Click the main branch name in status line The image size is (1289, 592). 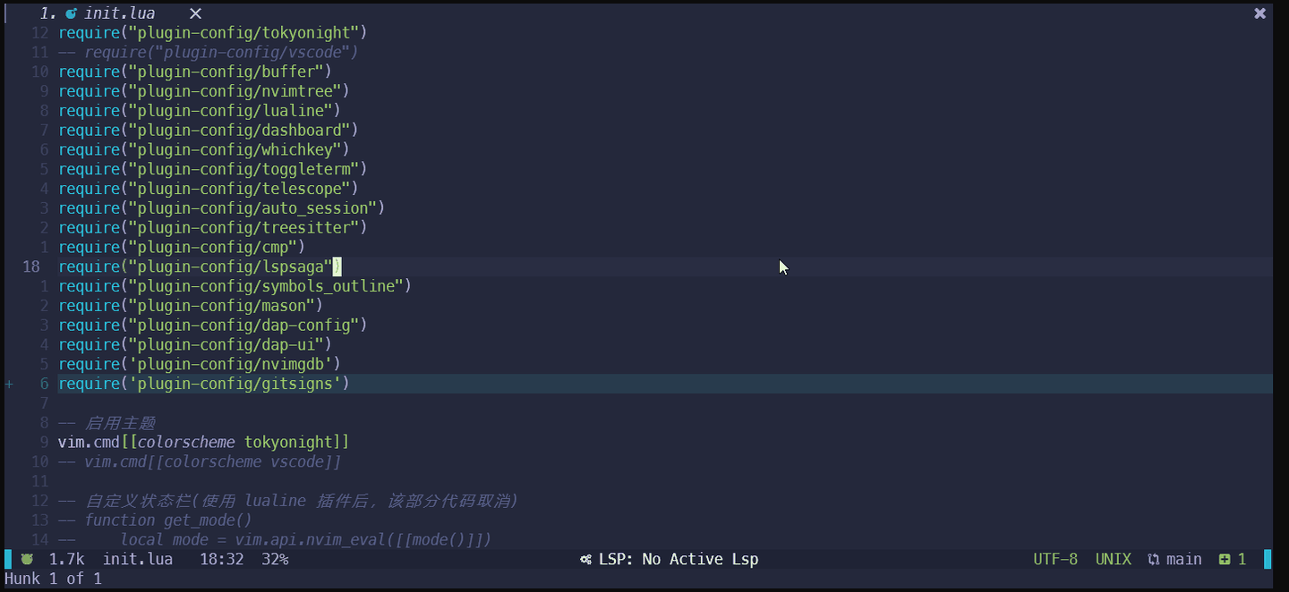point(1183,559)
